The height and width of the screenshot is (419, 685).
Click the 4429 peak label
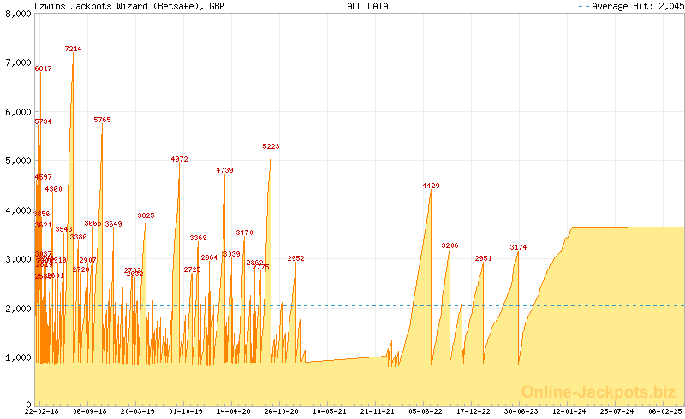click(x=431, y=186)
